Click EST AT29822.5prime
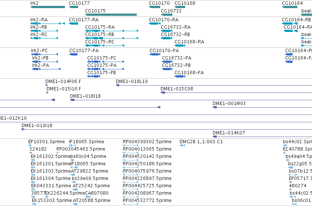 (x=73, y=175)
